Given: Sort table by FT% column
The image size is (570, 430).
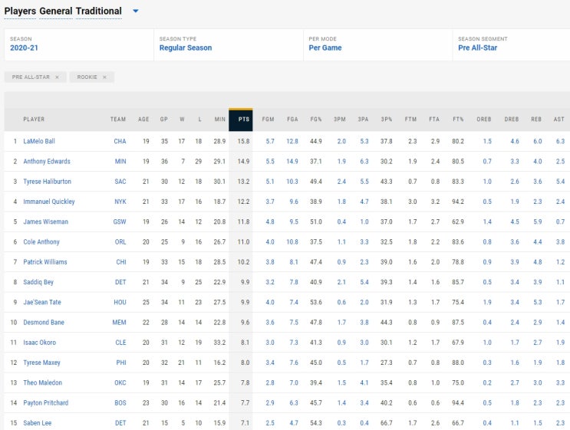Looking at the screenshot, I should click(458, 120).
